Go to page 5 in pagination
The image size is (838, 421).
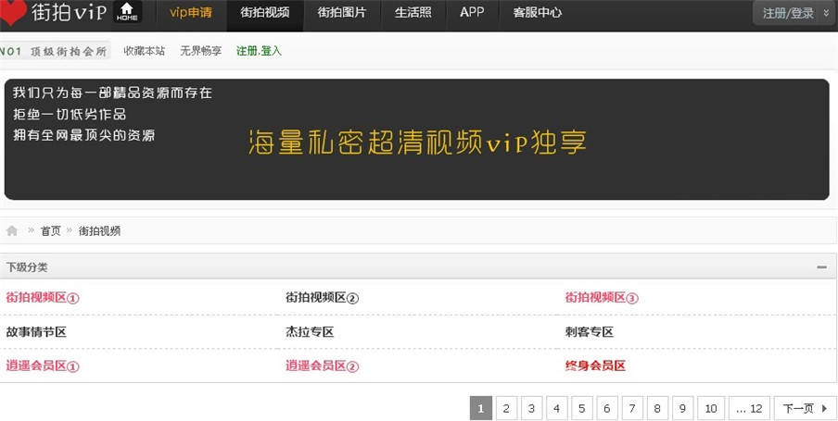tap(581, 408)
